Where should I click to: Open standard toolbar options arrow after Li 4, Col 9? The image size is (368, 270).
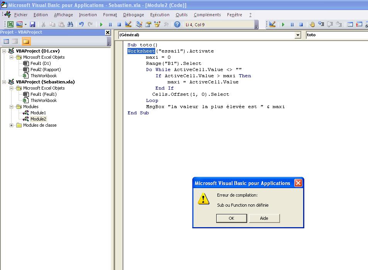click(x=256, y=24)
